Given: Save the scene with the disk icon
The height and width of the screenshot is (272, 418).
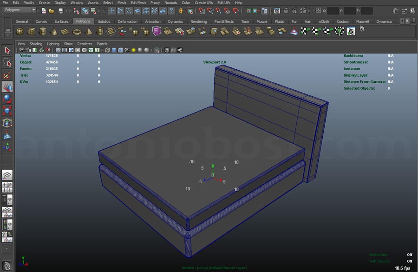Looking at the screenshot, I should (60, 11).
